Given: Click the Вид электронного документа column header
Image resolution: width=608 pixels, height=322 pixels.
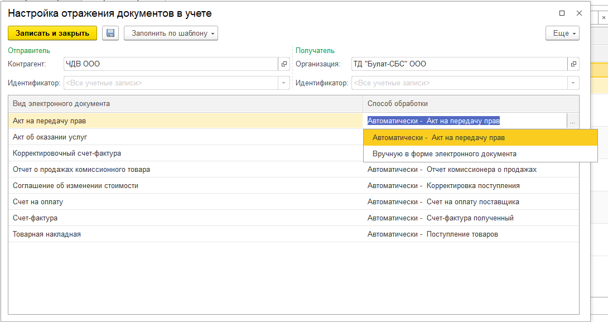Looking at the screenshot, I should [x=185, y=104].
